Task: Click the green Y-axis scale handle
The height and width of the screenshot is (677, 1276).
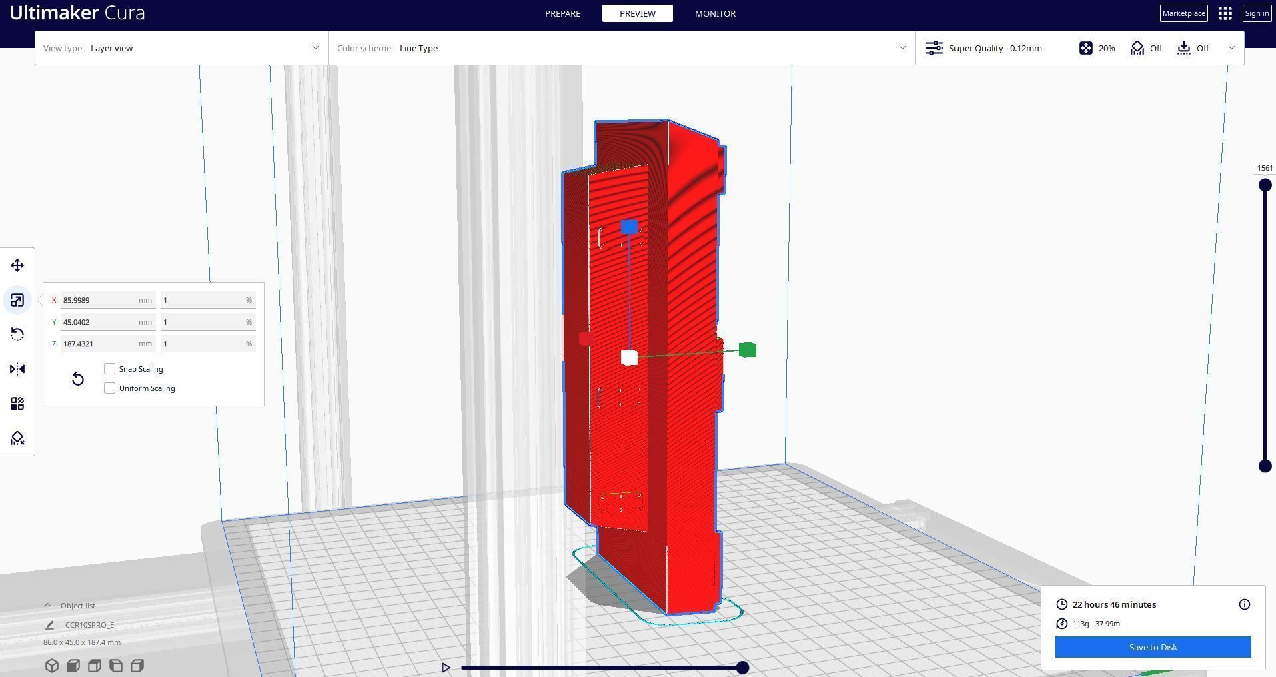Action: 748,350
